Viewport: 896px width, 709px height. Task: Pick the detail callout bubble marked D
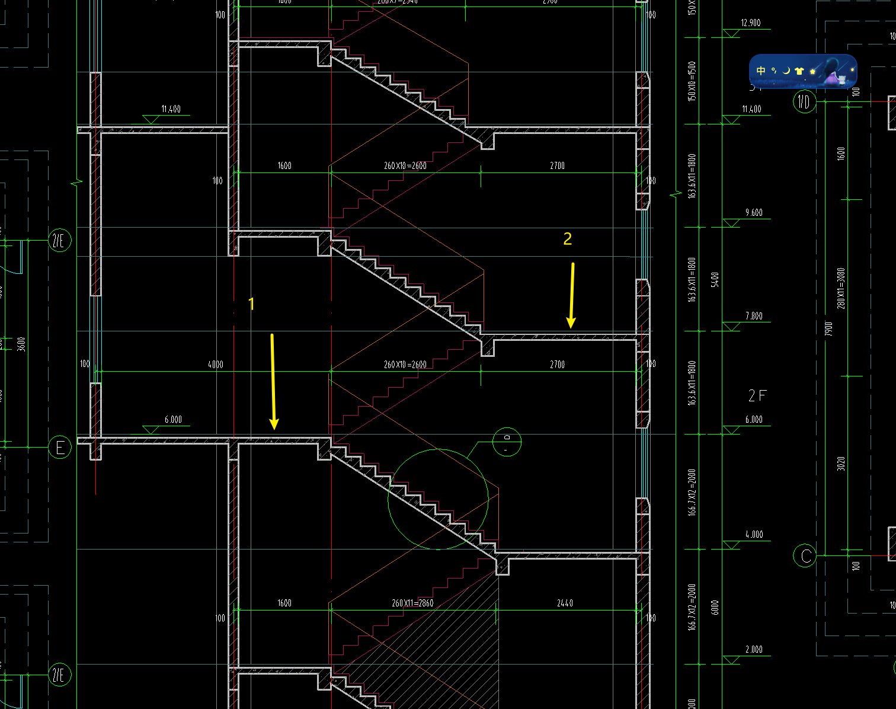click(x=507, y=442)
